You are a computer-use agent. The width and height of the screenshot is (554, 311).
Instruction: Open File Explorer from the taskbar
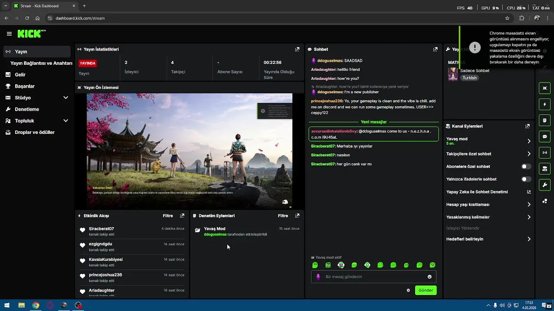[x=21, y=305]
